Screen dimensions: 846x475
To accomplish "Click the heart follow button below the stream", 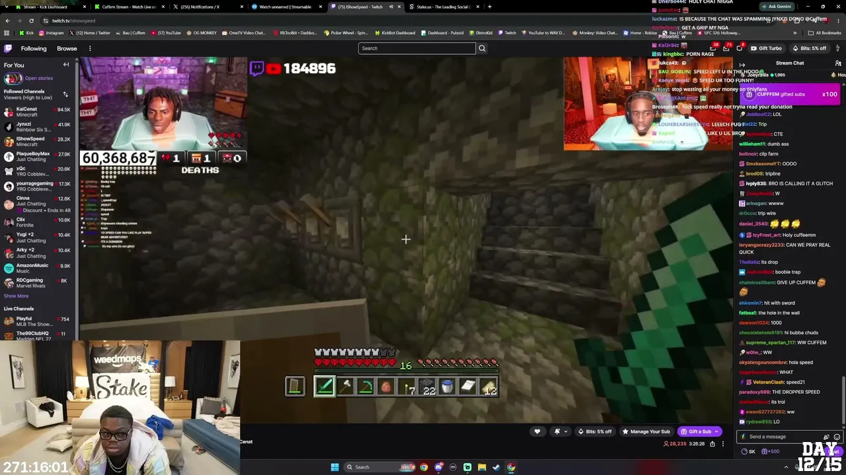I will 537,431.
